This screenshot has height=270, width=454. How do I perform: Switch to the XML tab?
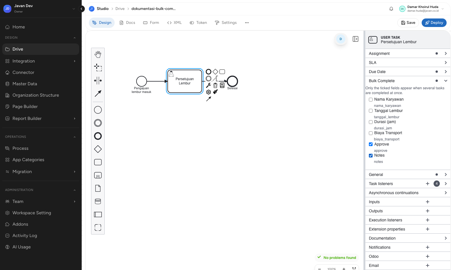coord(175,23)
